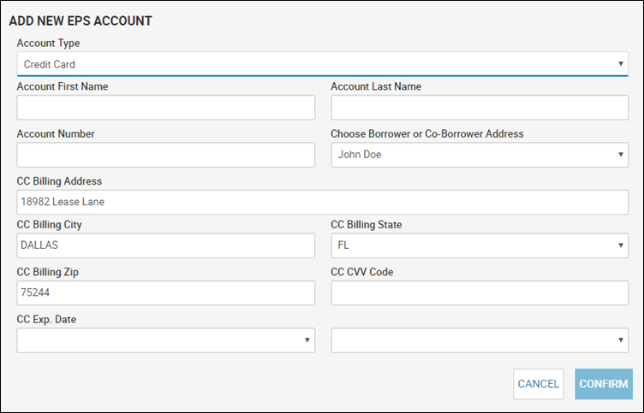Click the CC Billing Zip field
This screenshot has height=413, width=644.
[166, 292]
